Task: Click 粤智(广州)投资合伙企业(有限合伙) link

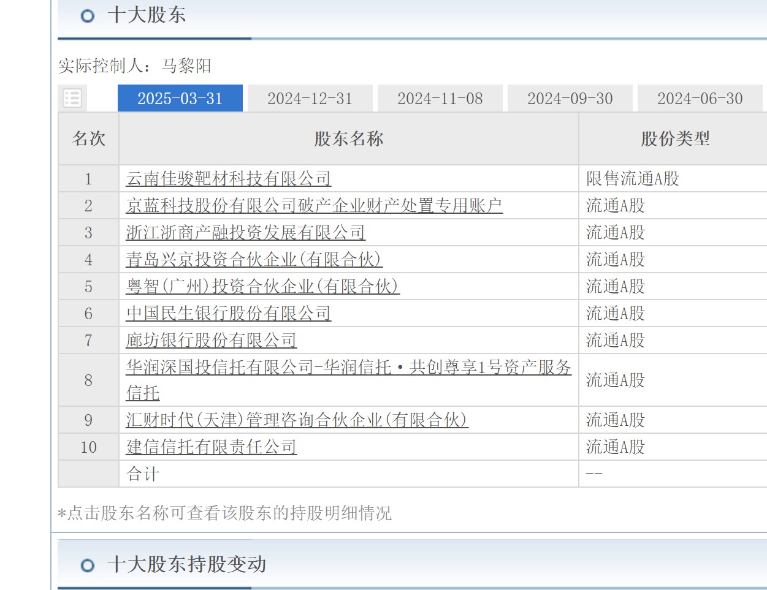Action: (262, 286)
